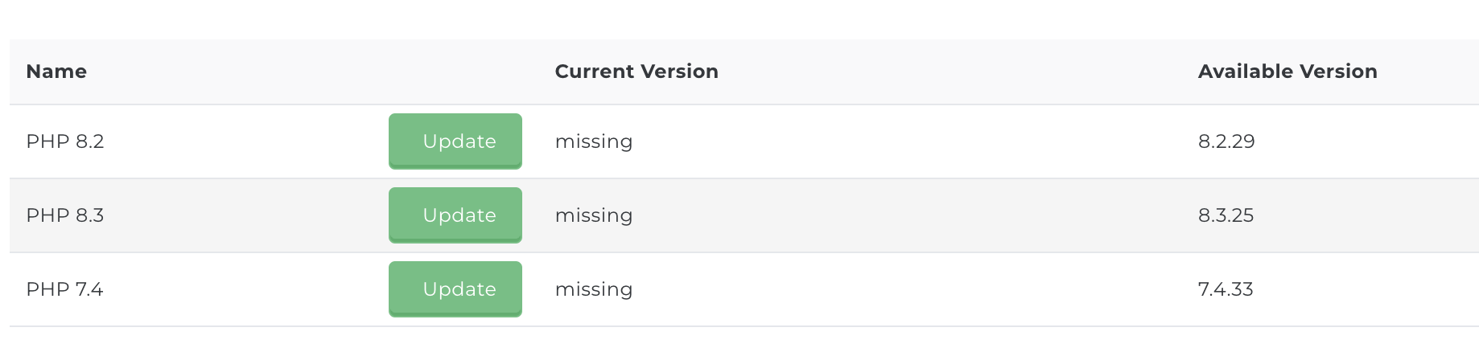Install version 7.4.33 using its green button

point(455,289)
